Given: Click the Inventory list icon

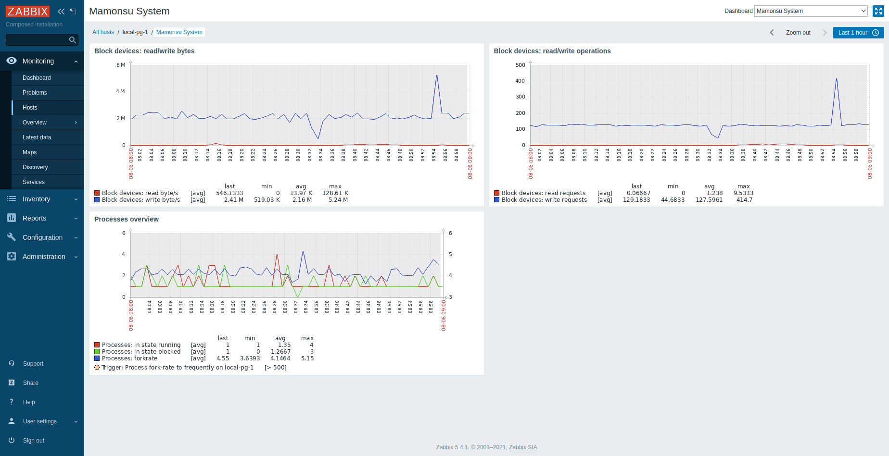Looking at the screenshot, I should click(12, 198).
